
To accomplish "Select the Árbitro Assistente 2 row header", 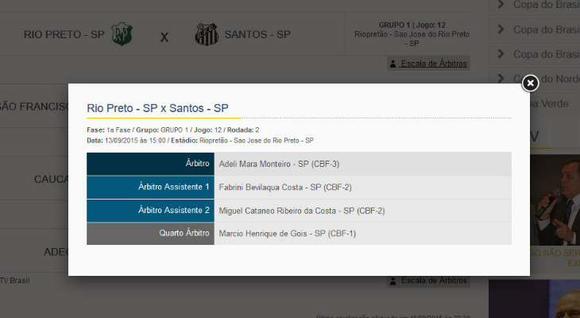I will tap(150, 211).
